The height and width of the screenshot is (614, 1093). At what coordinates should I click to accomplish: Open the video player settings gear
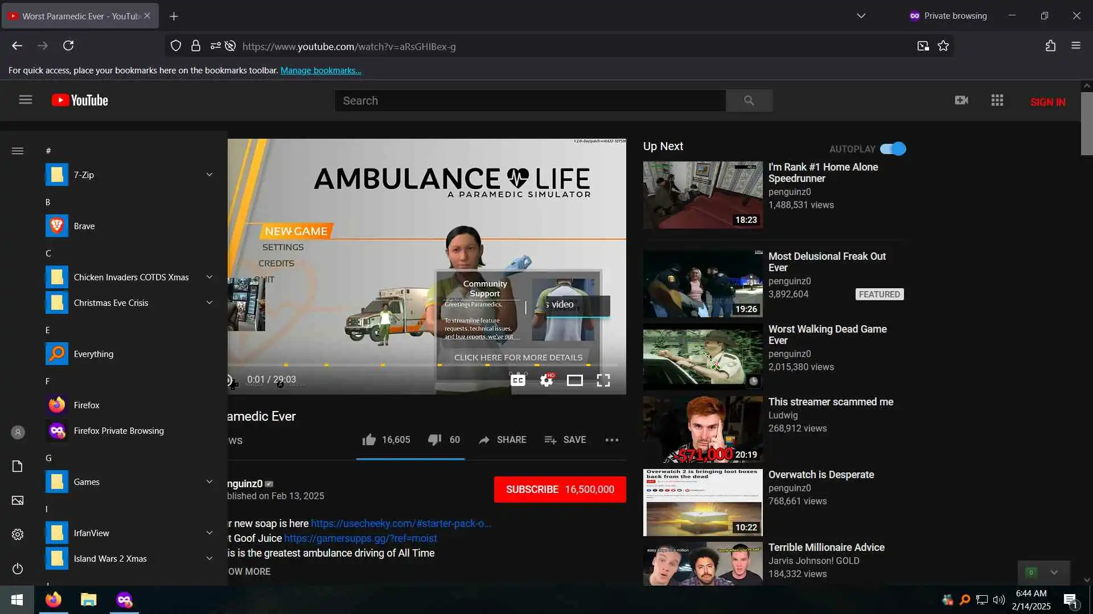546,380
